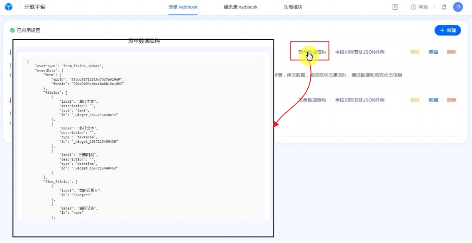Open the user avatar labeled 13
472x243 pixels.
(458, 7)
